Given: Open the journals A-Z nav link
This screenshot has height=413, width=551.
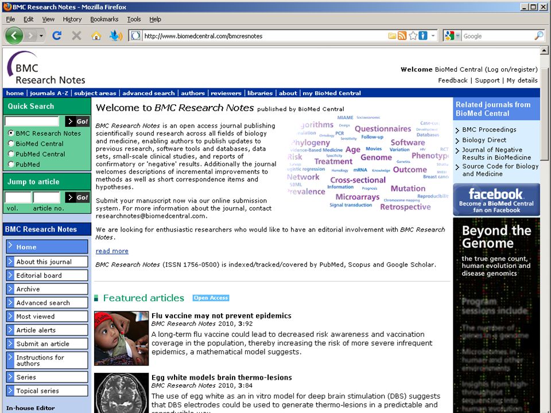Looking at the screenshot, I should (x=49, y=93).
